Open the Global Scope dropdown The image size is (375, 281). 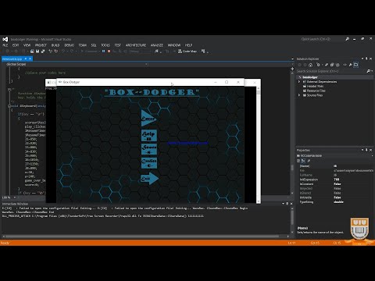(x=77, y=64)
